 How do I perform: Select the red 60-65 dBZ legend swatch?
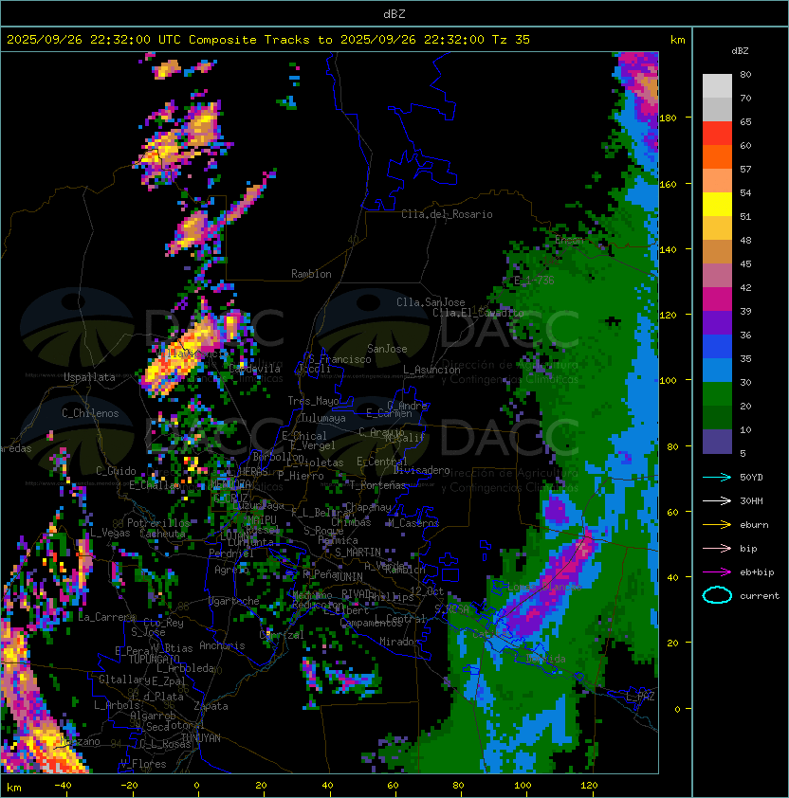[x=717, y=134]
